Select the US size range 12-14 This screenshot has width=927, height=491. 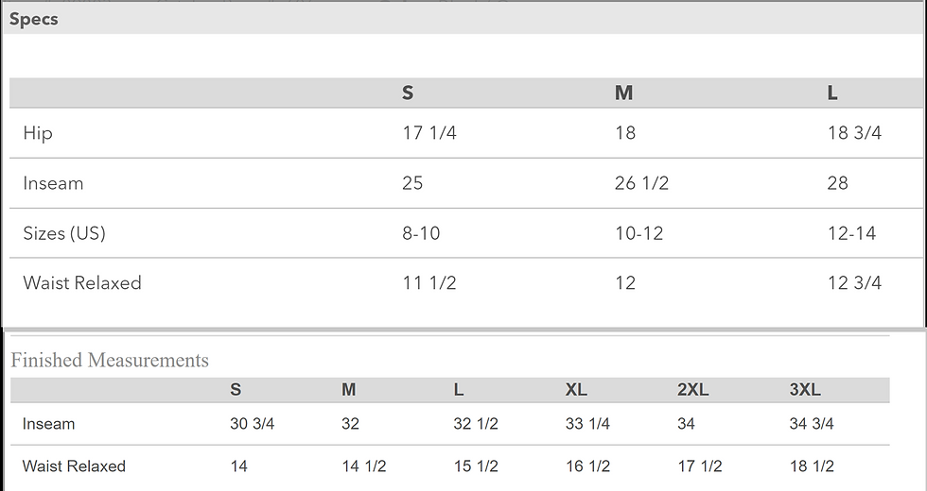[851, 233]
